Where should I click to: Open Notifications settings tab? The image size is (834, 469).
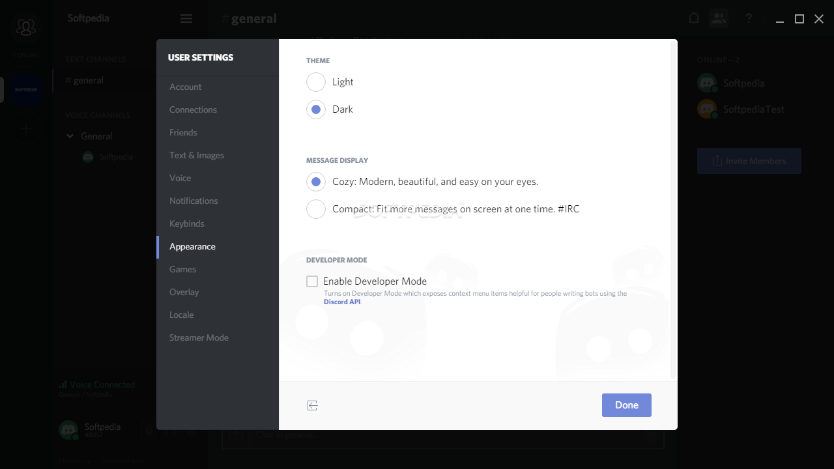click(x=218, y=201)
